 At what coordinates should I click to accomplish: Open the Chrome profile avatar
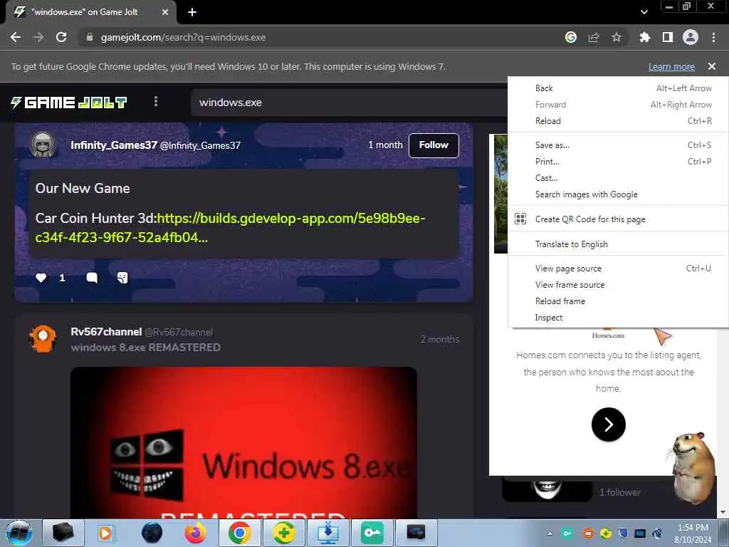tap(691, 37)
